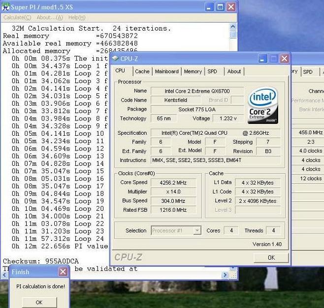Click the Voltage value 1.232 v

coord(228,118)
